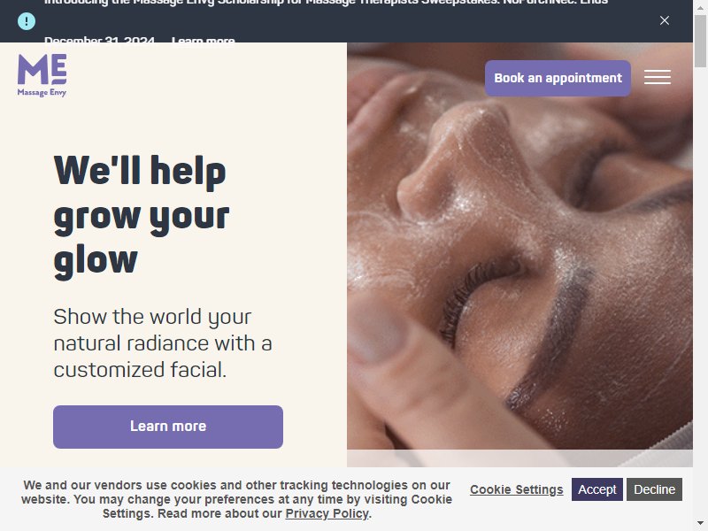Click the vertical scrollbar thumb

tap(700, 41)
